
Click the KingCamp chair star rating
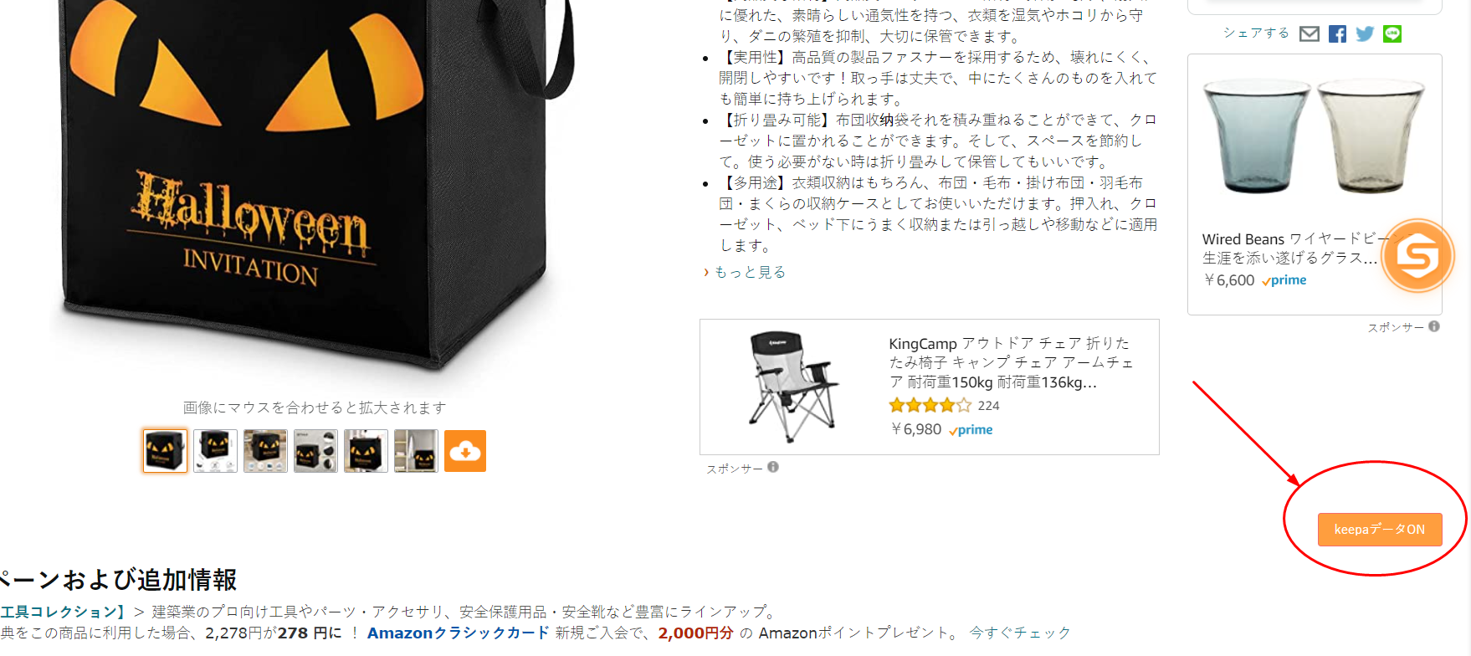coord(930,406)
